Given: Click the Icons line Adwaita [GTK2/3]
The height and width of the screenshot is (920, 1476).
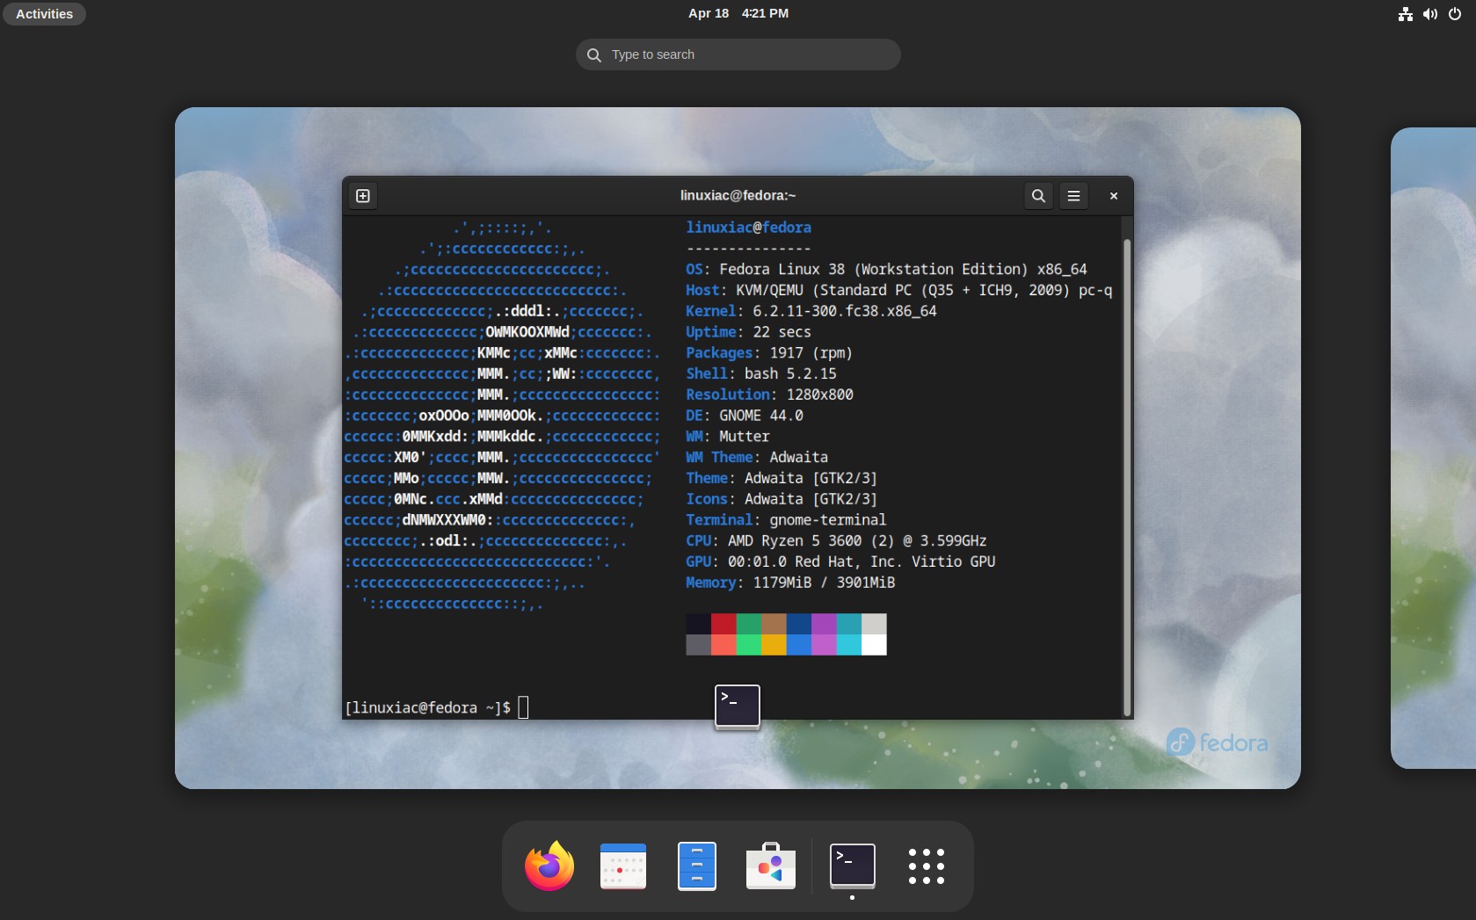Looking at the screenshot, I should [x=782, y=499].
